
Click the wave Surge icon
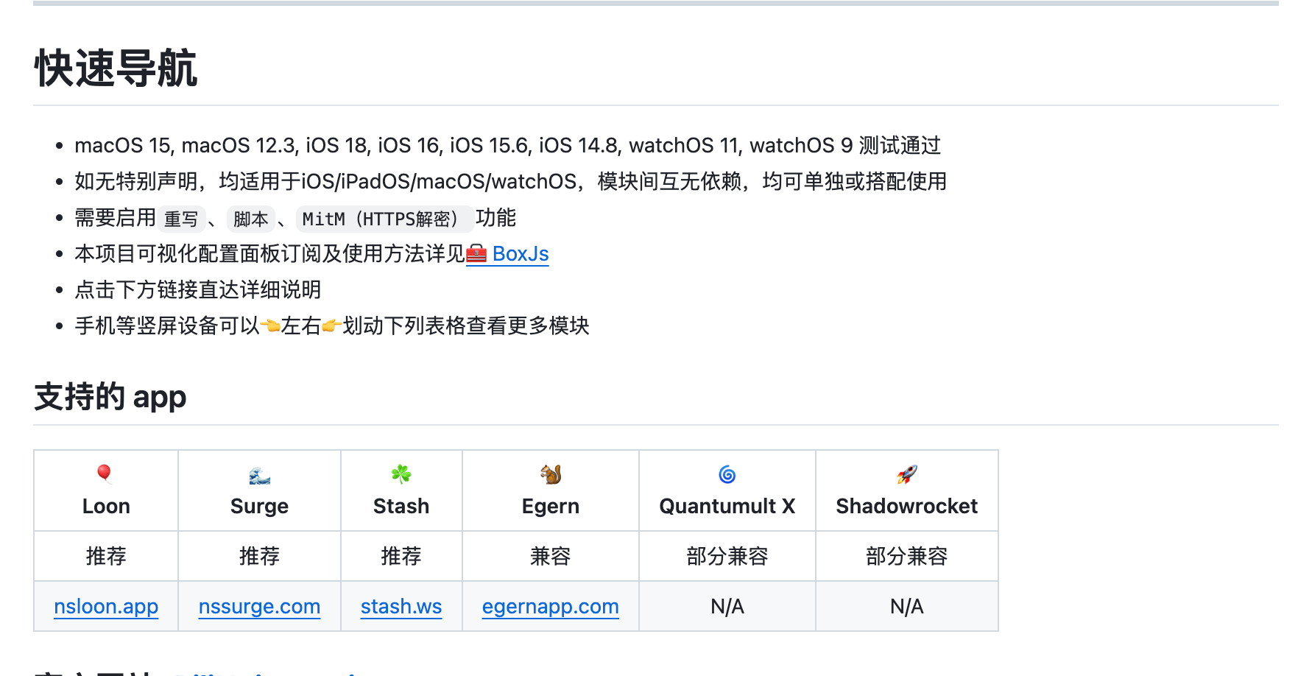coord(259,475)
